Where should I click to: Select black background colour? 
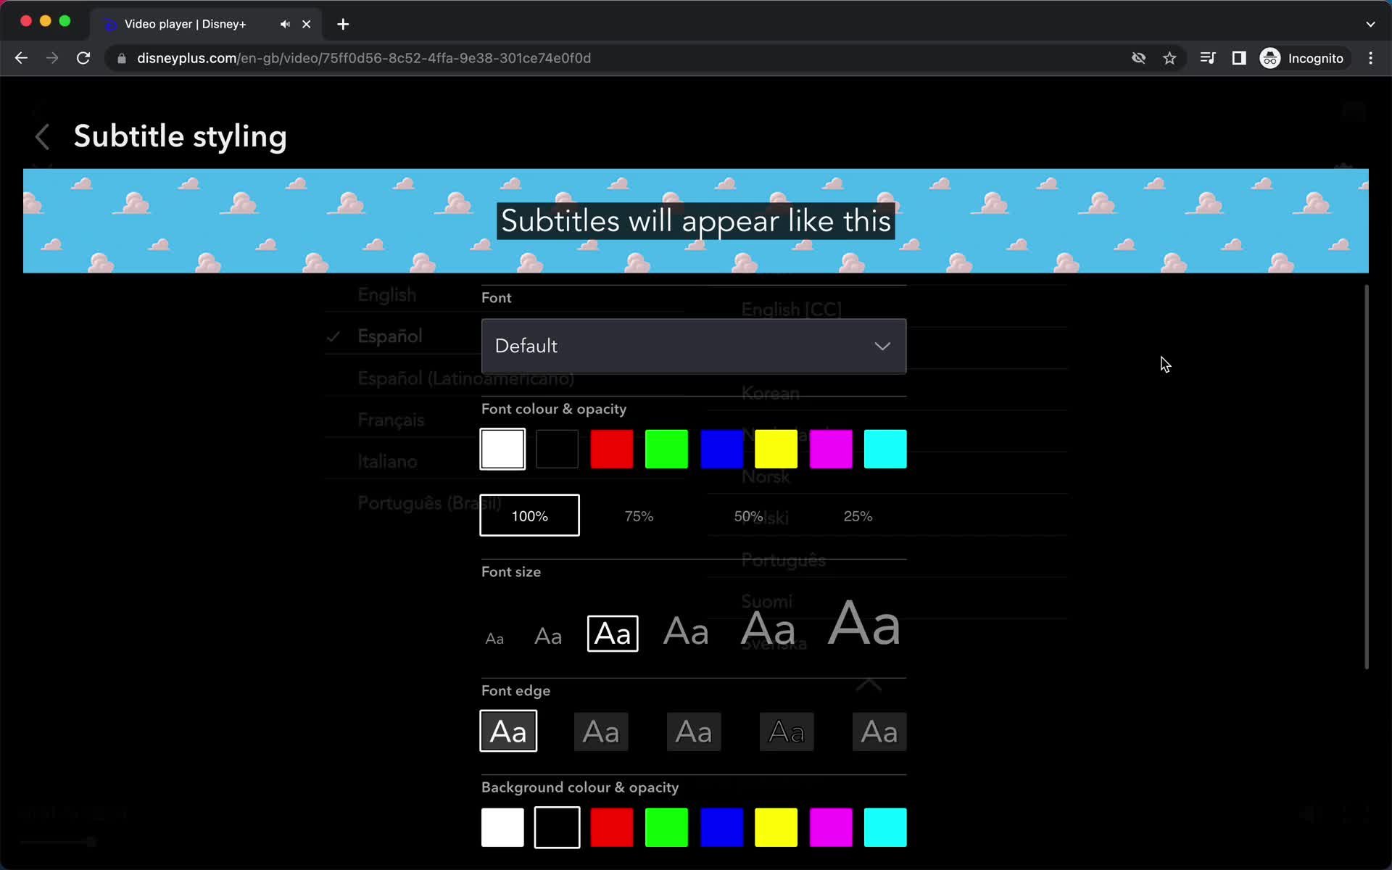tap(557, 827)
